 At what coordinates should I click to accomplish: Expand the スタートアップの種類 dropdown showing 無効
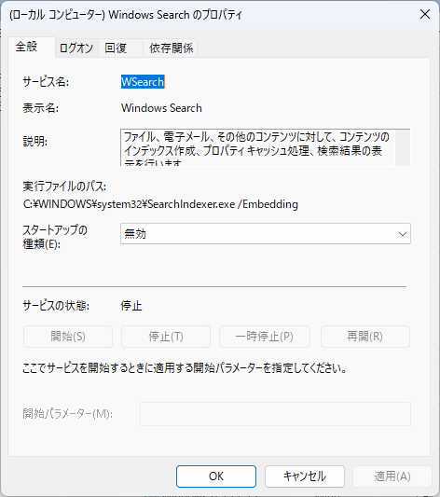(x=266, y=234)
